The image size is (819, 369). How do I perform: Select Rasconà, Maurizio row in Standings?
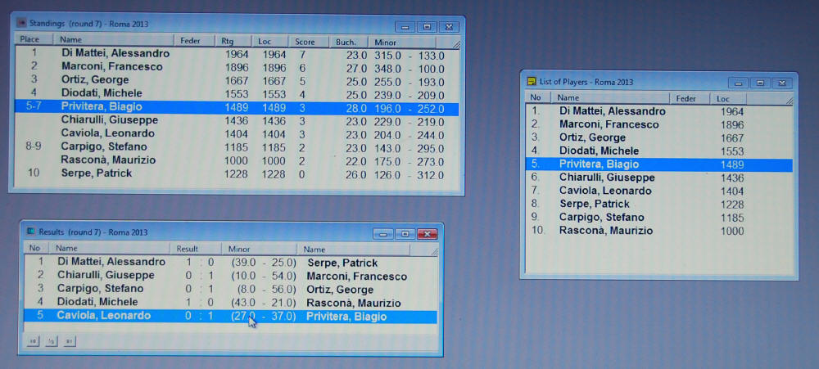[237, 160]
